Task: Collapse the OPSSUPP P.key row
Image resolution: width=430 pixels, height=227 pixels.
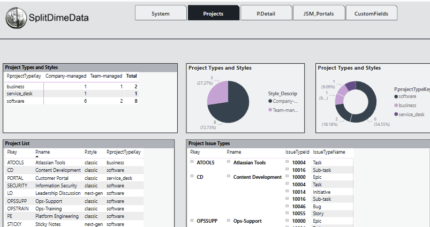Action: coord(192,220)
